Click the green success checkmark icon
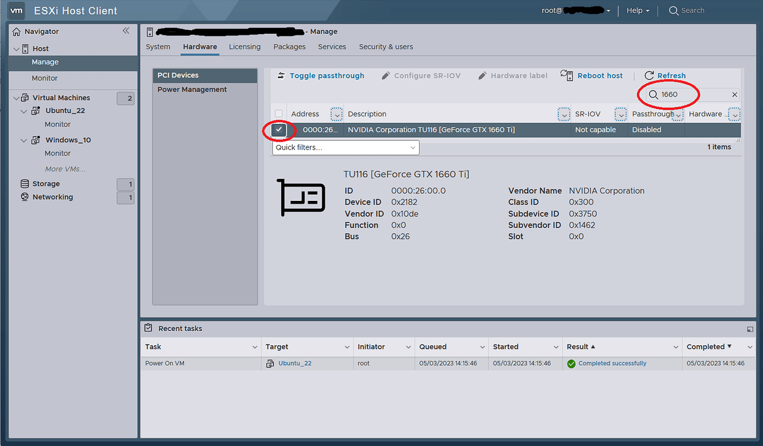The image size is (763, 446). [x=572, y=363]
